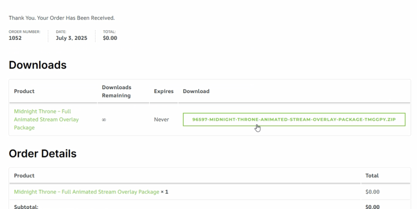The width and height of the screenshot is (417, 209).
Task: Click the $0.00 price in the product row
Action: tap(372, 192)
